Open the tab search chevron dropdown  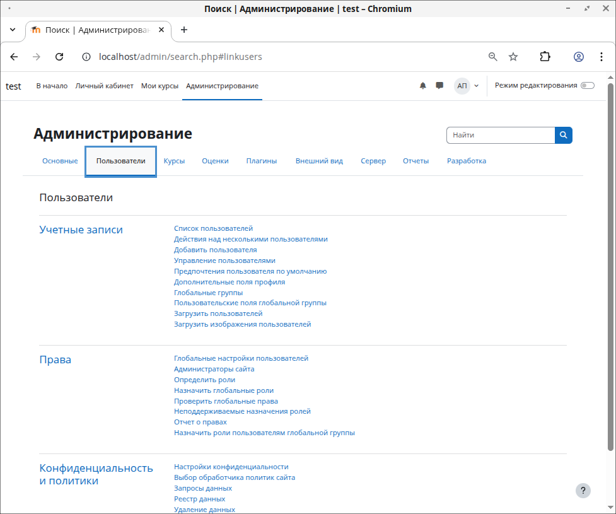pos(13,30)
